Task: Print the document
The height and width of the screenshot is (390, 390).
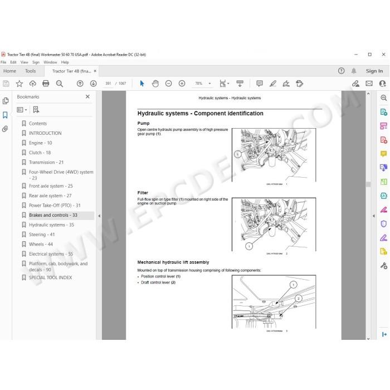Action: click(x=46, y=84)
